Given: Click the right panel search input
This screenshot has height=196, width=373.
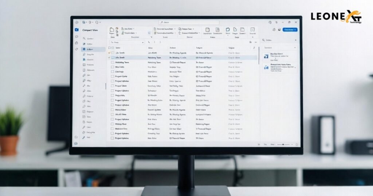Looking at the screenshot, I should click(279, 40).
